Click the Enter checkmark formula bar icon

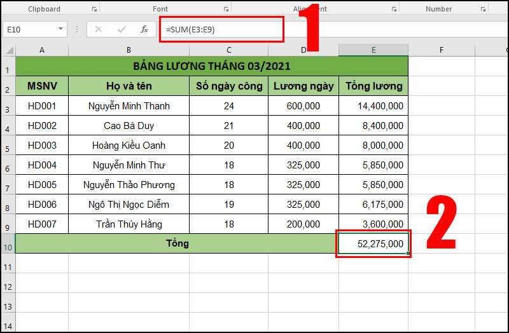[x=121, y=29]
